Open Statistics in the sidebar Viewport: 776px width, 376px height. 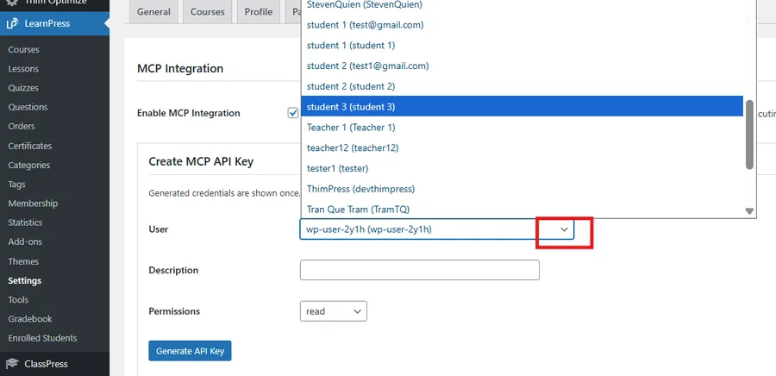click(x=25, y=222)
